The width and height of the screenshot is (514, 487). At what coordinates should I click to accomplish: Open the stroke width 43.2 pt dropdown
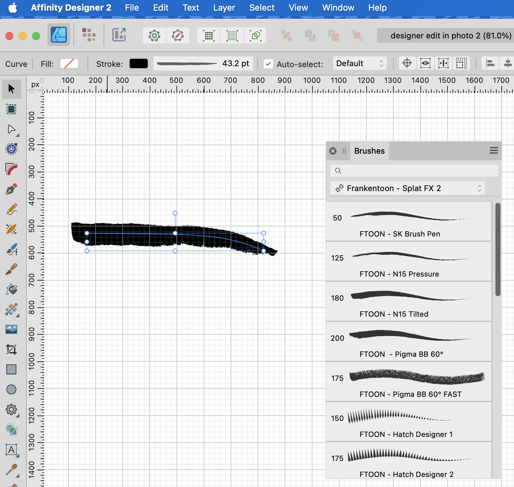pos(203,63)
